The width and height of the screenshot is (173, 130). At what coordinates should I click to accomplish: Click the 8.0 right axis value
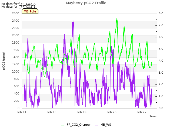[161, 13]
